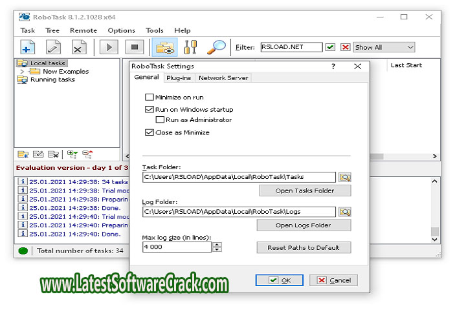
Task: Stop the task with the stop icon
Action: pos(135,47)
